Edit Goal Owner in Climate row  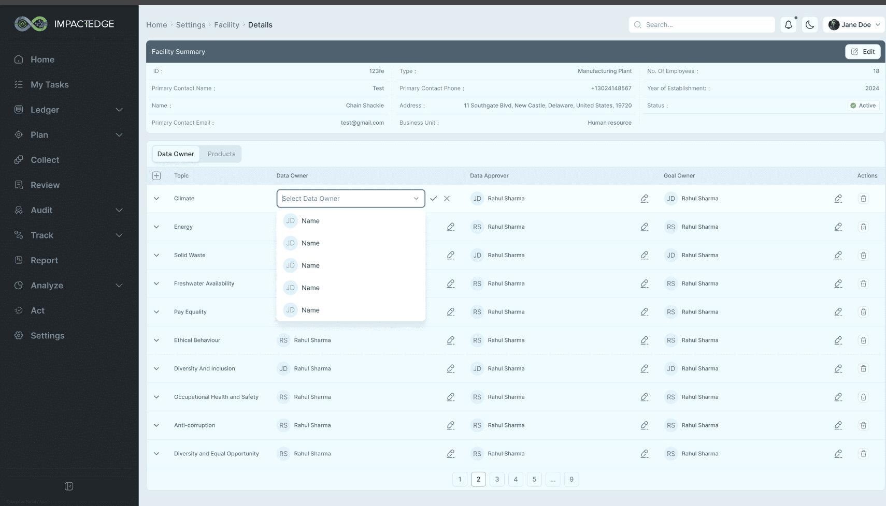coord(838,199)
